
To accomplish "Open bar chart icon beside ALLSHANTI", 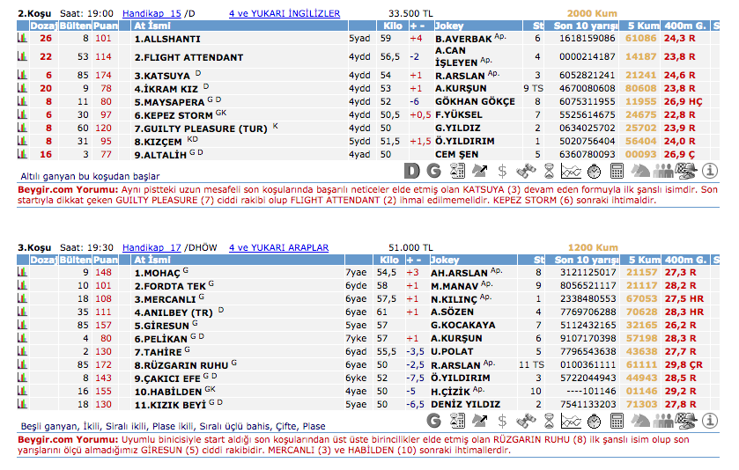I will [x=22, y=39].
